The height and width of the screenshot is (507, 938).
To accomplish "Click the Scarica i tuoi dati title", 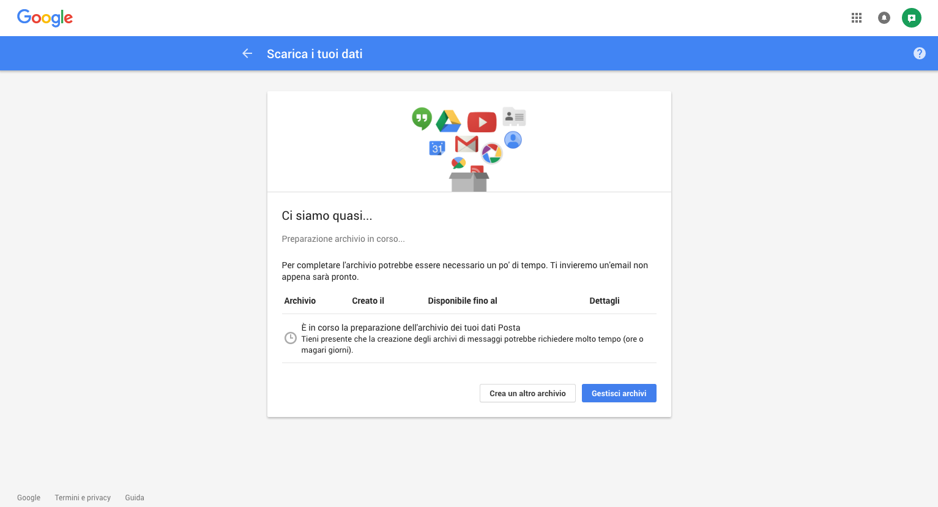I will click(x=315, y=54).
